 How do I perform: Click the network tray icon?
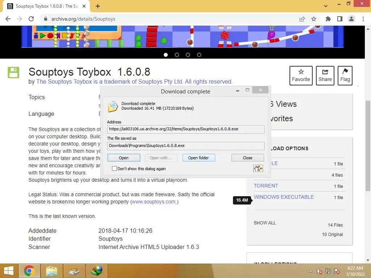[x=328, y=271]
